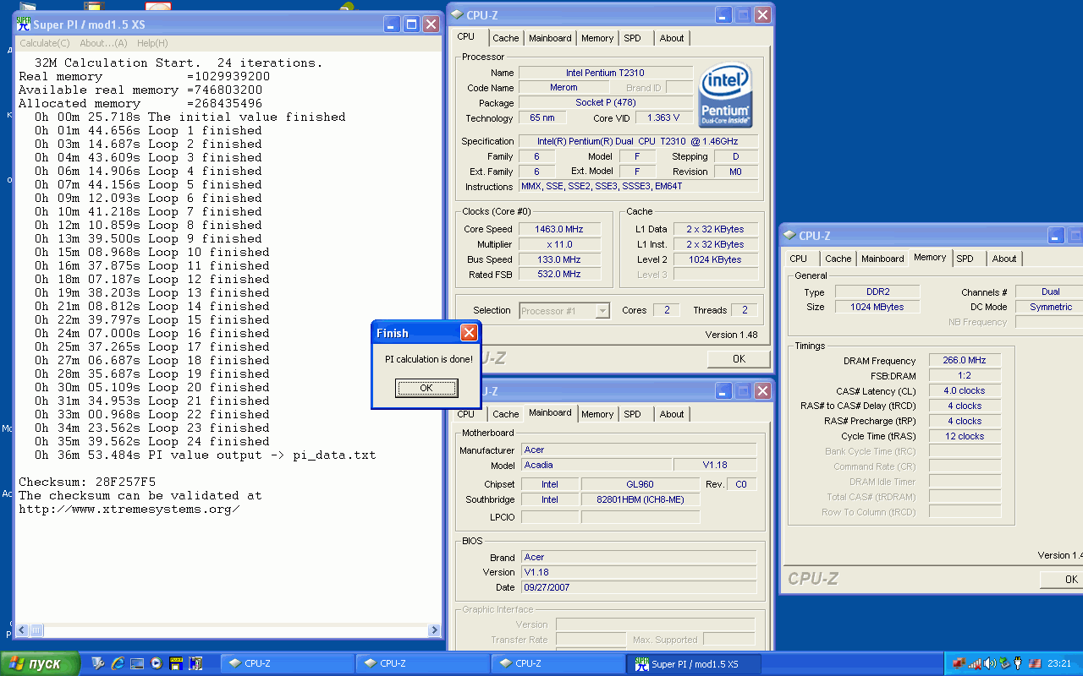This screenshot has width=1083, height=676.
Task: Open the volume speaker tray icon
Action: point(989,663)
